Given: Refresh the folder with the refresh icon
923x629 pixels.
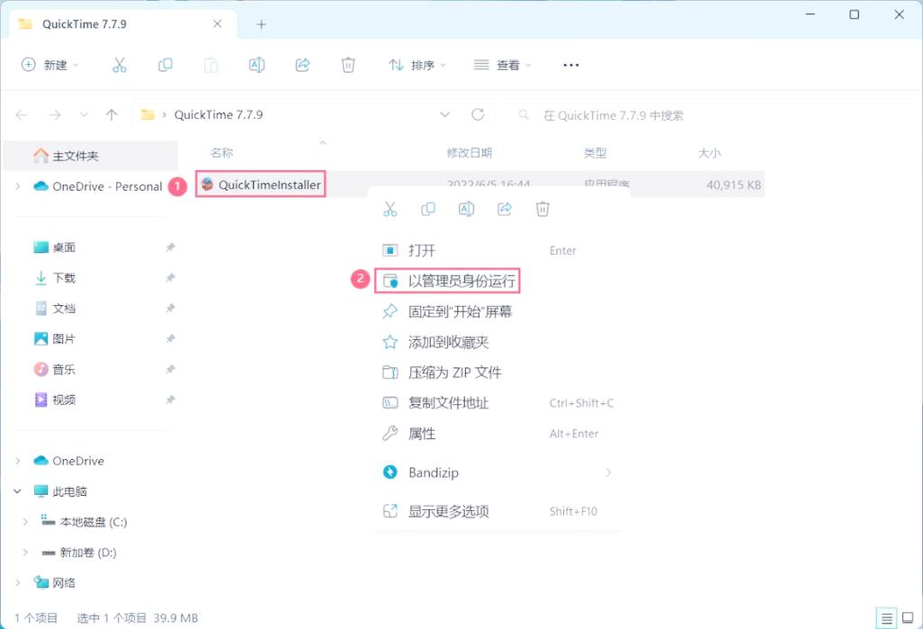Looking at the screenshot, I should [478, 114].
